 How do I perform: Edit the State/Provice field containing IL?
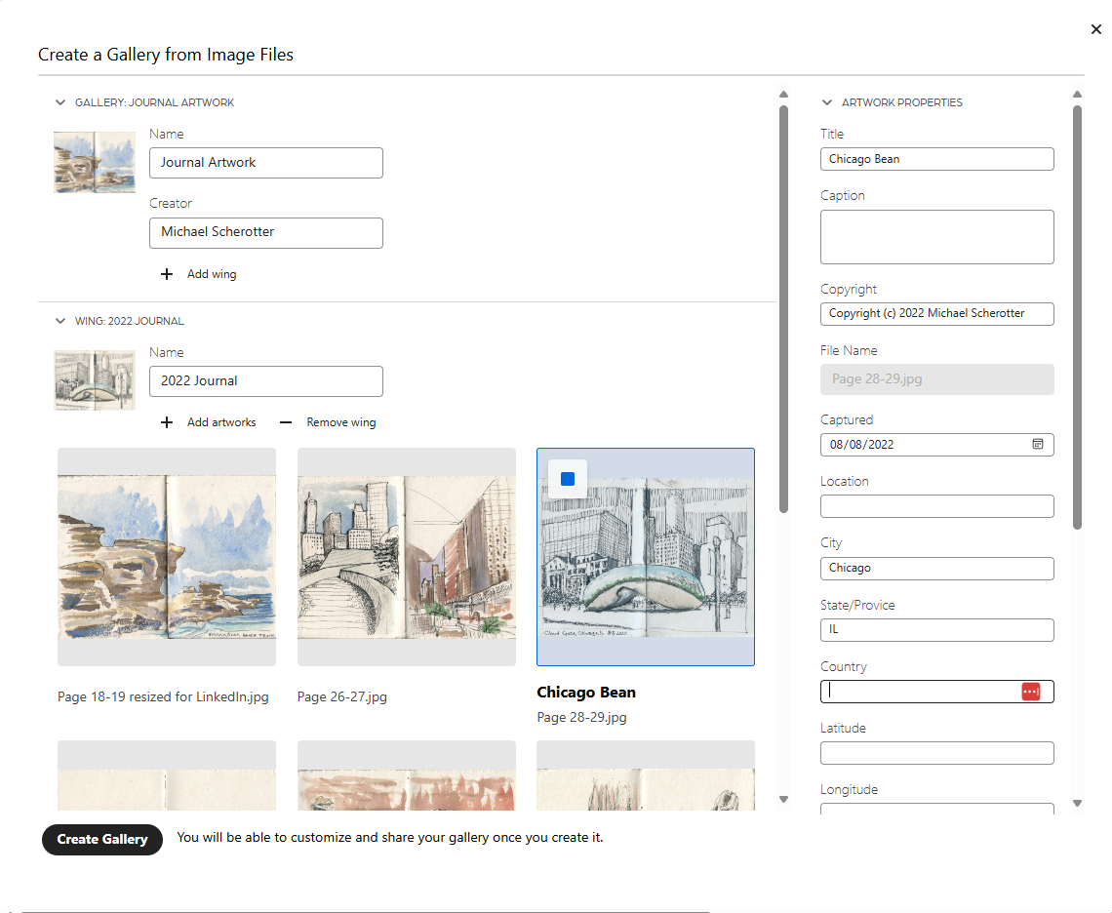point(936,630)
